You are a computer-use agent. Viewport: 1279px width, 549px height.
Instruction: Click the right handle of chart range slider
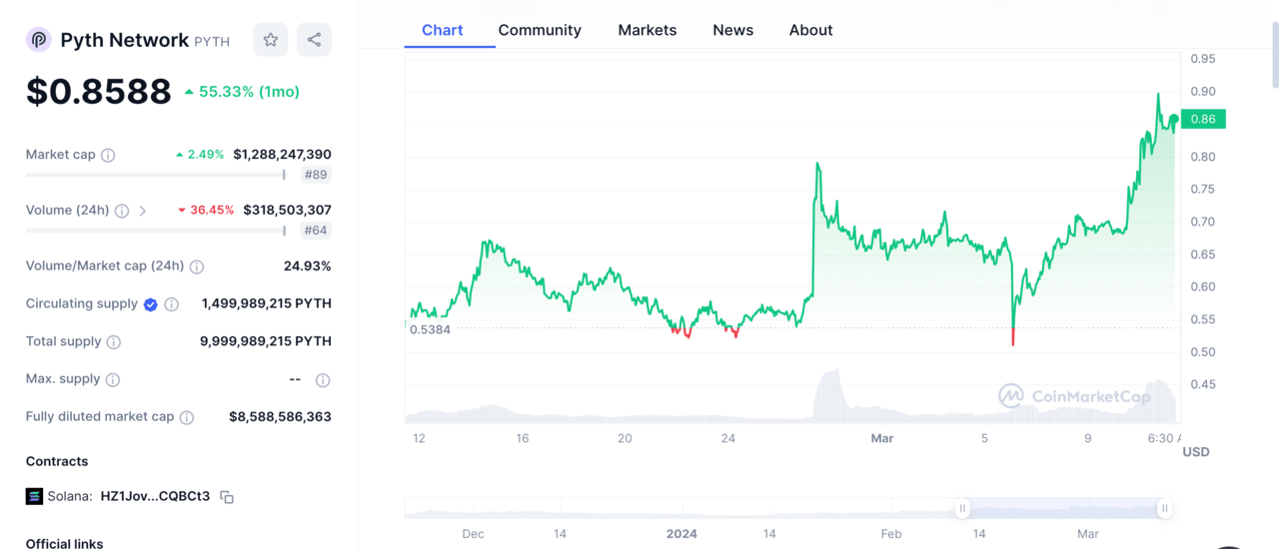(x=1164, y=509)
